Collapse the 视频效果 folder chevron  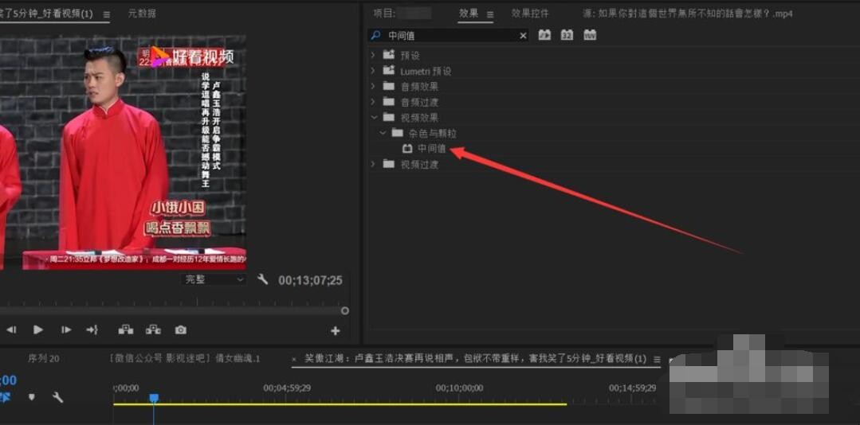(x=374, y=117)
